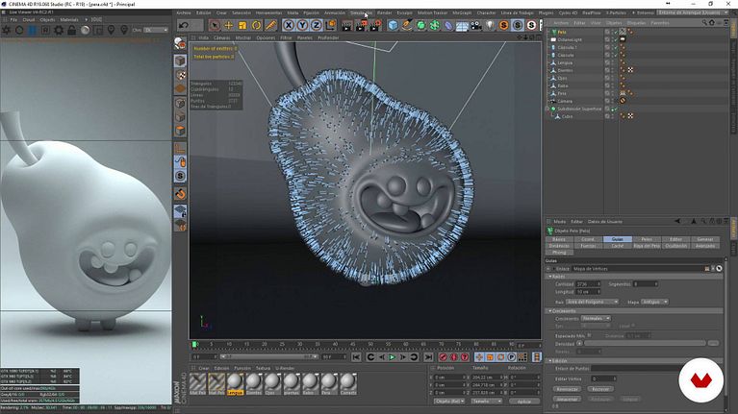Click the Recrecer button

click(x=599, y=389)
